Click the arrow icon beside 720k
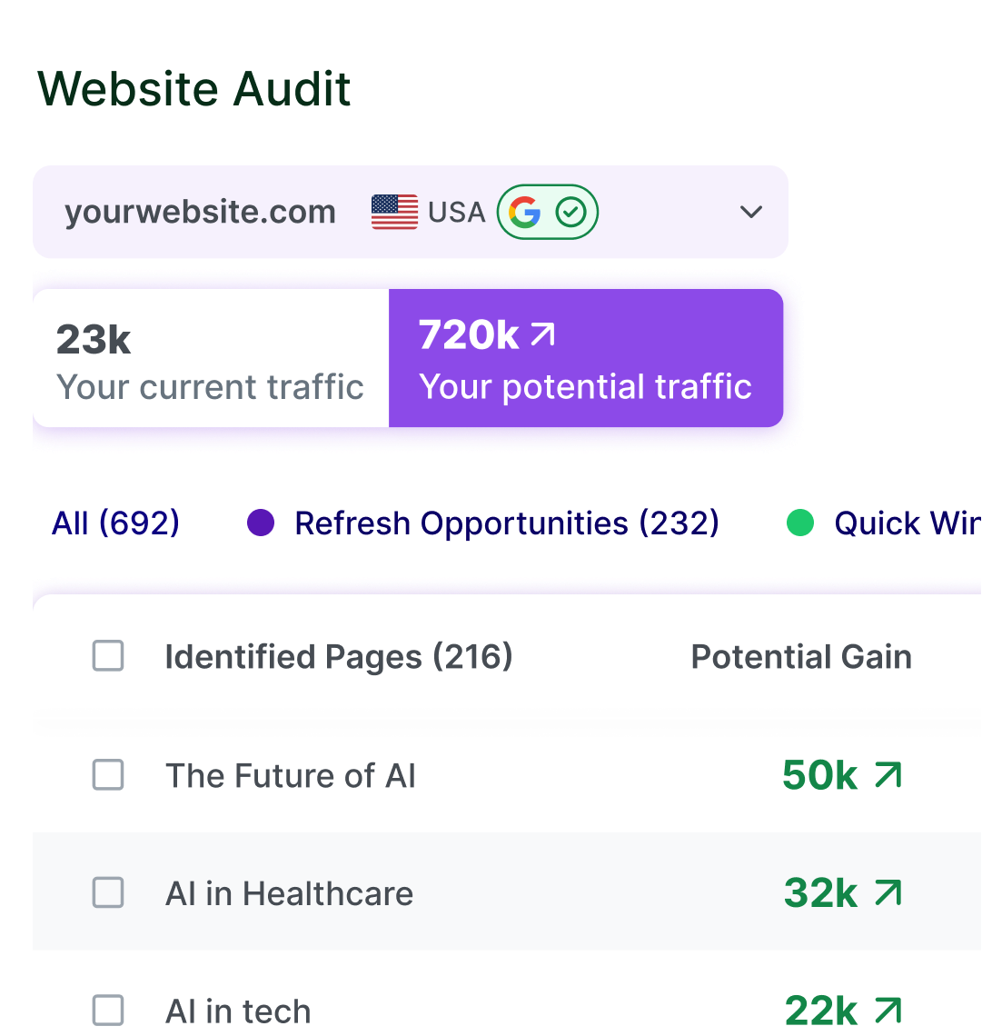This screenshot has width=982, height=1036. point(542,335)
